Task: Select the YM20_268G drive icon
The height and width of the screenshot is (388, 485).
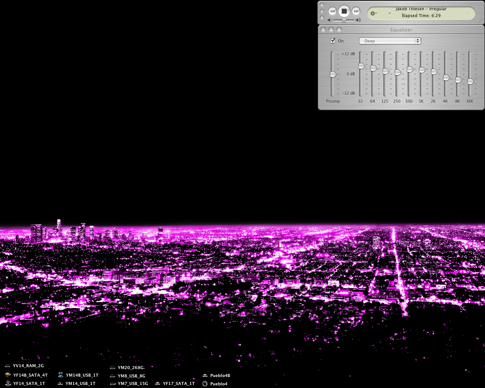Action: [x=113, y=368]
